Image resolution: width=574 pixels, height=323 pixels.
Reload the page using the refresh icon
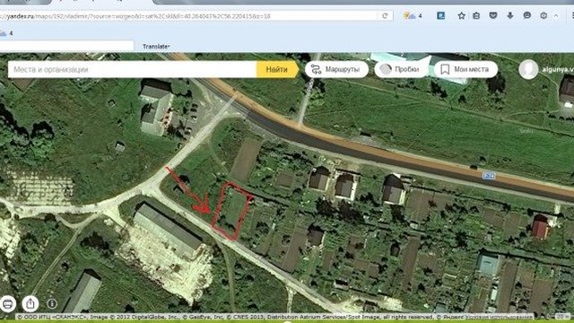click(385, 16)
